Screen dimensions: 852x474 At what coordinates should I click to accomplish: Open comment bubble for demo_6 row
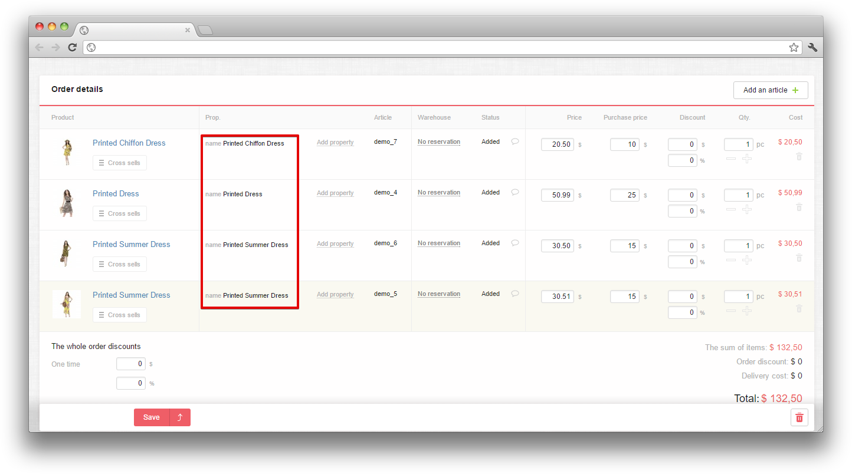tap(515, 243)
